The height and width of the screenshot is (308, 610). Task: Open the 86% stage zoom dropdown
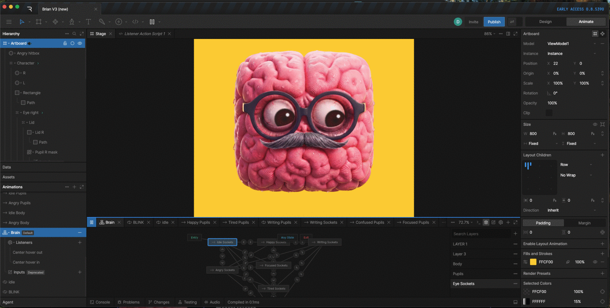coord(490,34)
